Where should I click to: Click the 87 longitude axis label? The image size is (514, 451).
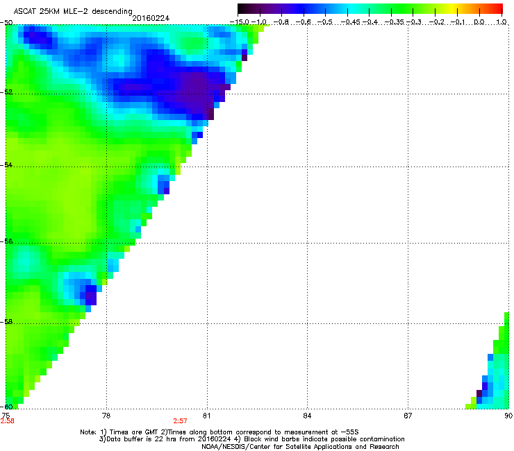(x=408, y=416)
